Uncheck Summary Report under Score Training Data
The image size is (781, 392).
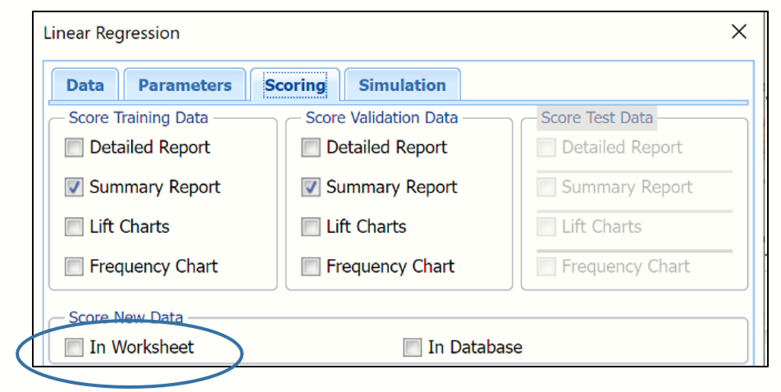coord(75,187)
